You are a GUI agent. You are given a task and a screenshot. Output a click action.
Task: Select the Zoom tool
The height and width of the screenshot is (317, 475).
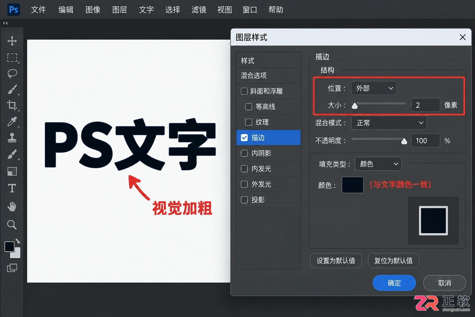click(x=12, y=225)
